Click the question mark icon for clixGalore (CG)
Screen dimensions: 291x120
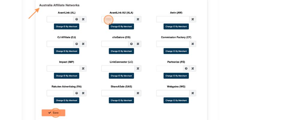coord(131,44)
